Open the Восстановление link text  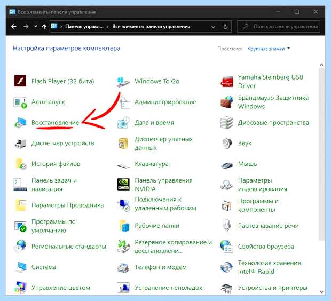point(55,122)
